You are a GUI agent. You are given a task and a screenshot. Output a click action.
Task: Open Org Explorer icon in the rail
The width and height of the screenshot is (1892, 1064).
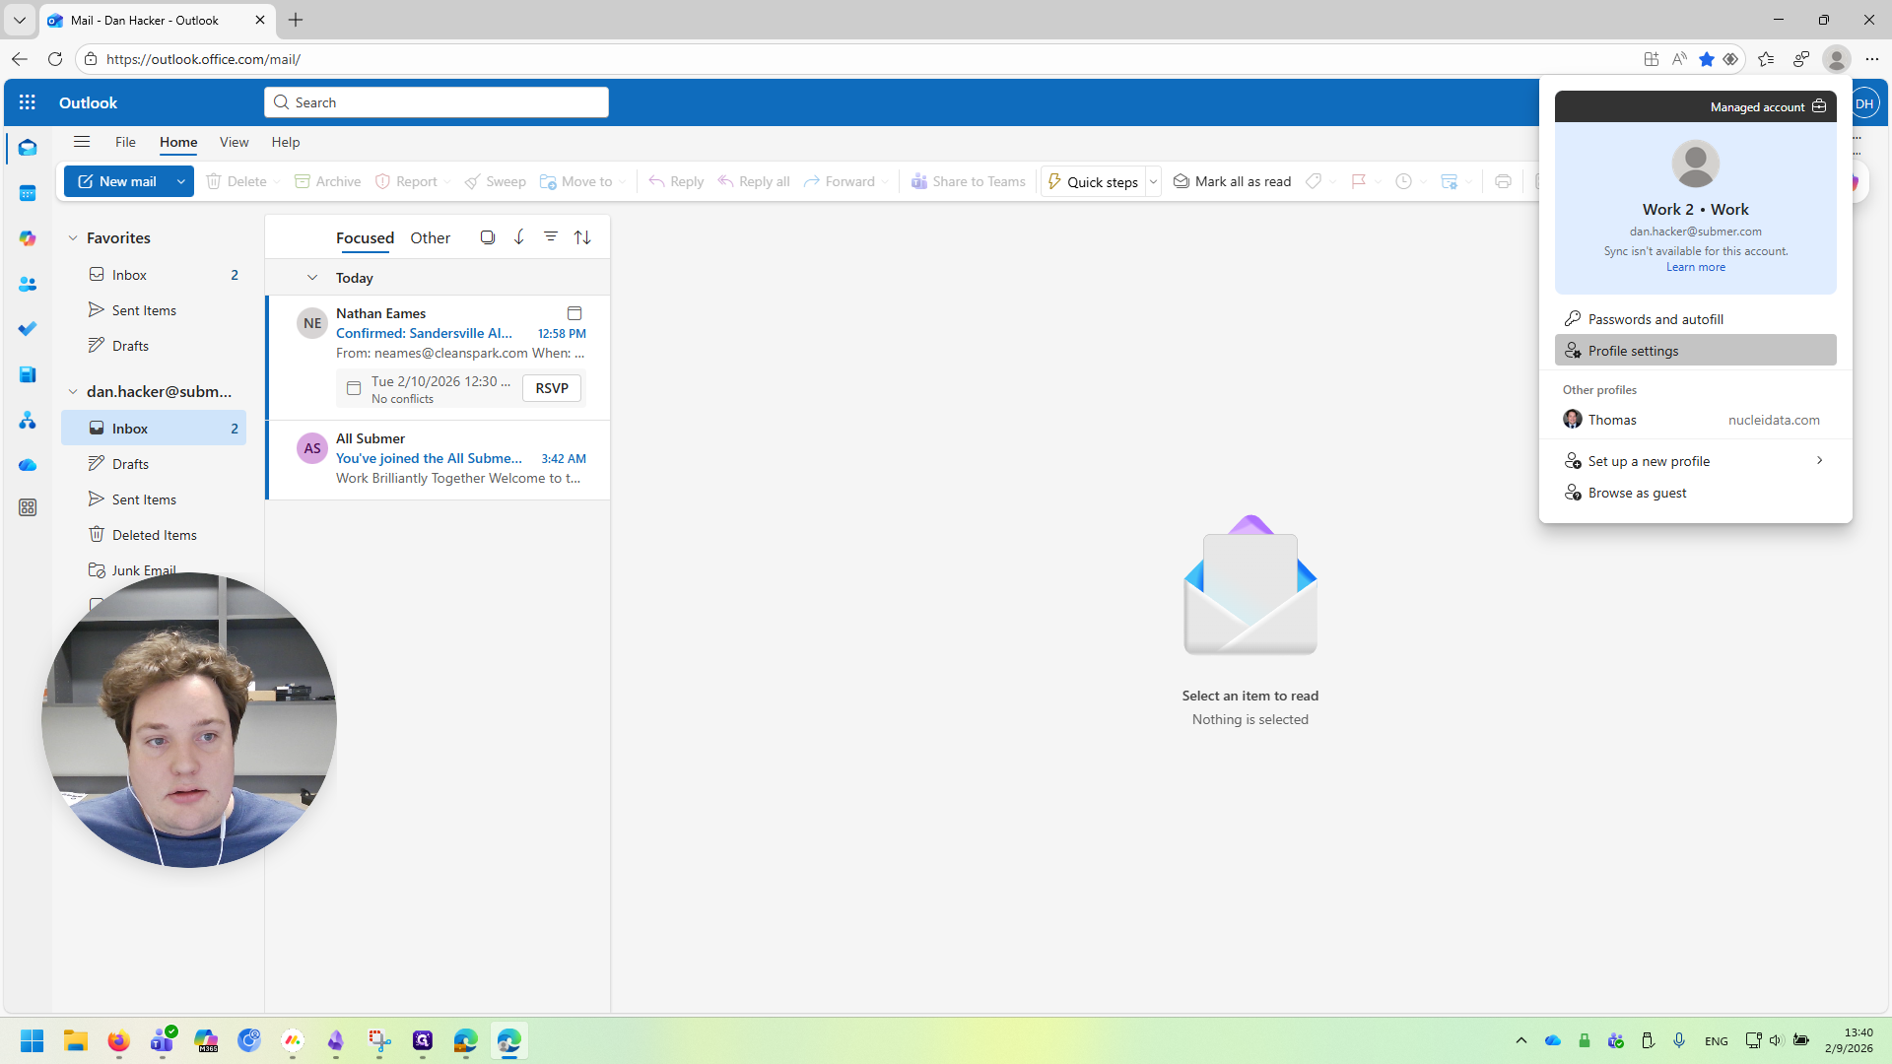tap(28, 421)
